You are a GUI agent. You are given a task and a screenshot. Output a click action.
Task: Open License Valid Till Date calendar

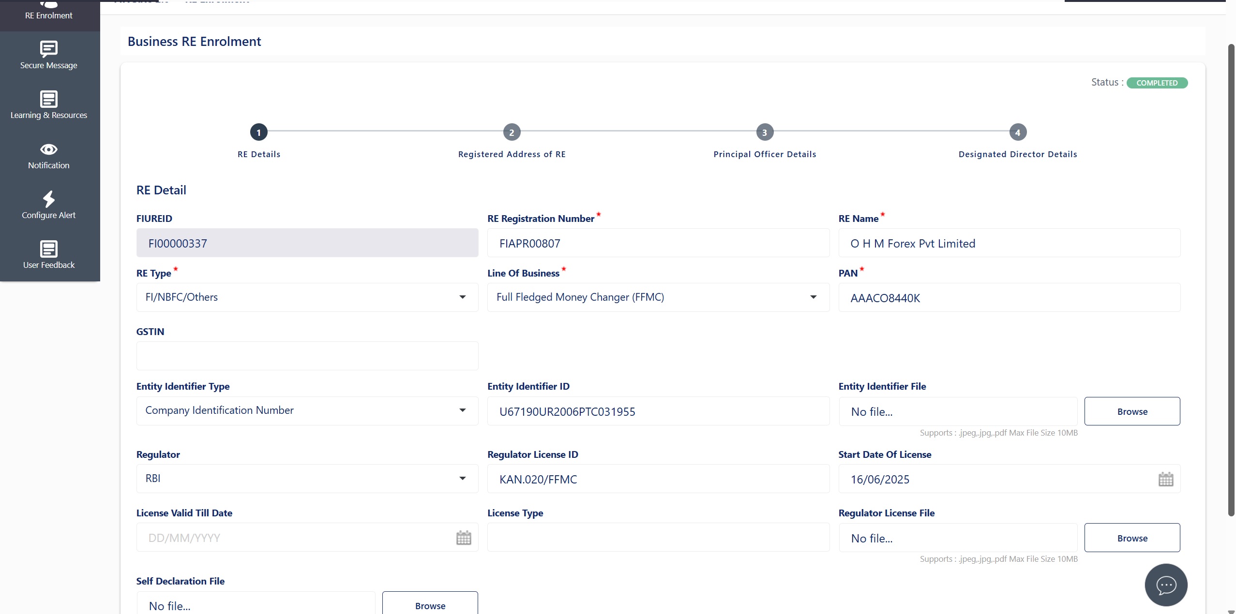464,538
